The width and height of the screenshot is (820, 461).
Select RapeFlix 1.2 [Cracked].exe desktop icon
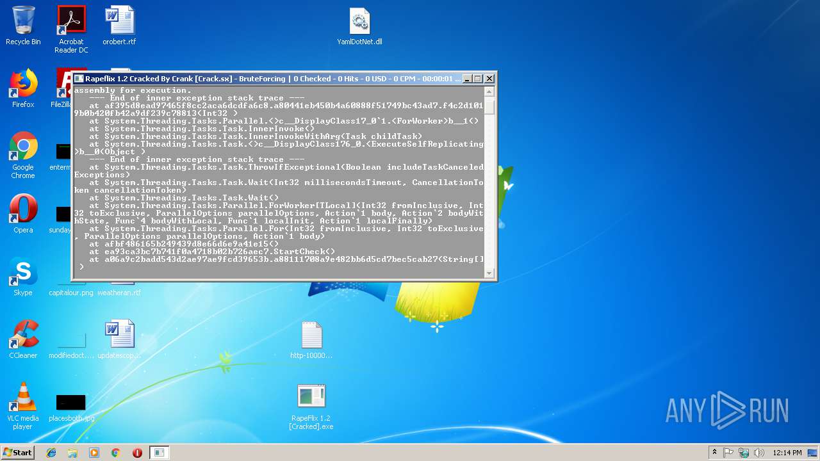point(311,407)
